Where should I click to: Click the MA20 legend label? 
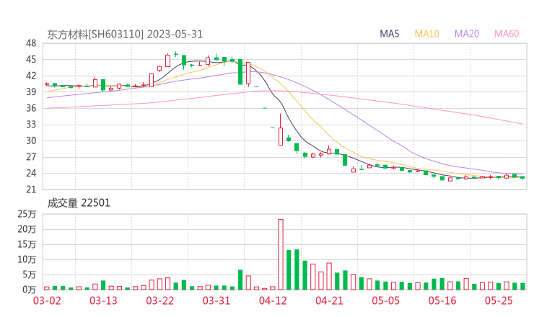(x=467, y=34)
